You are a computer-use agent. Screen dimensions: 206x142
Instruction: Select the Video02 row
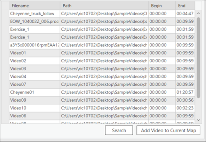[102, 61]
